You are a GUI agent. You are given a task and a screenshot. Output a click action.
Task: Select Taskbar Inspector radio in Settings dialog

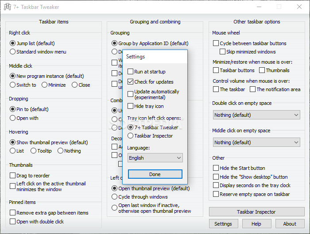(130, 136)
